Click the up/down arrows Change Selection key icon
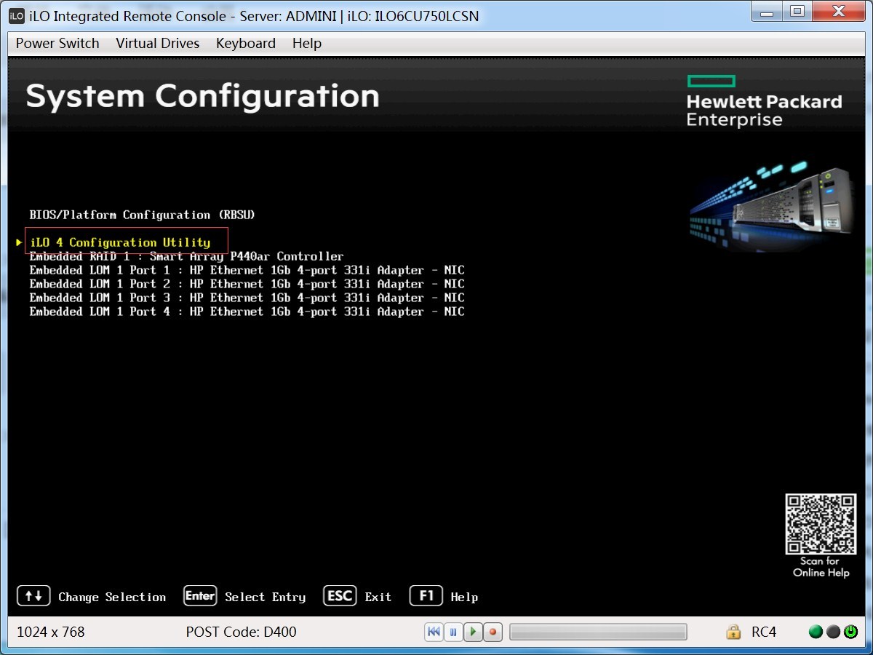Screen dimensions: 873x655 click(33, 596)
